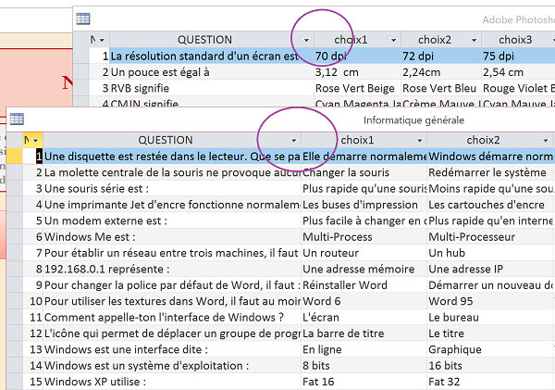Click the row selector of row 1 in Informatique générale

[15, 157]
